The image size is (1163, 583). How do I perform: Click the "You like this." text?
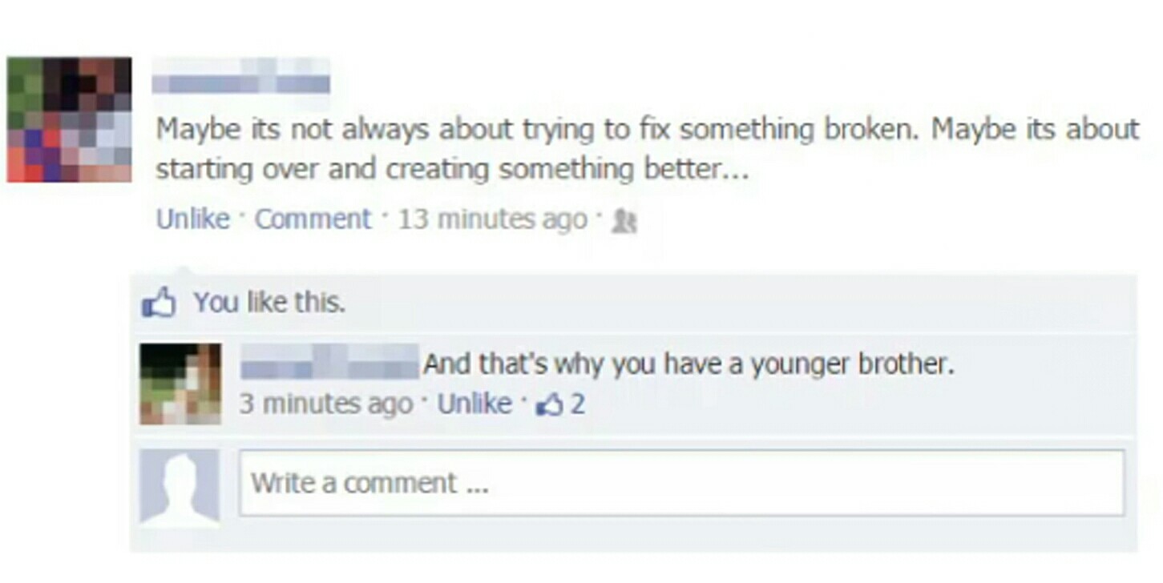(270, 303)
